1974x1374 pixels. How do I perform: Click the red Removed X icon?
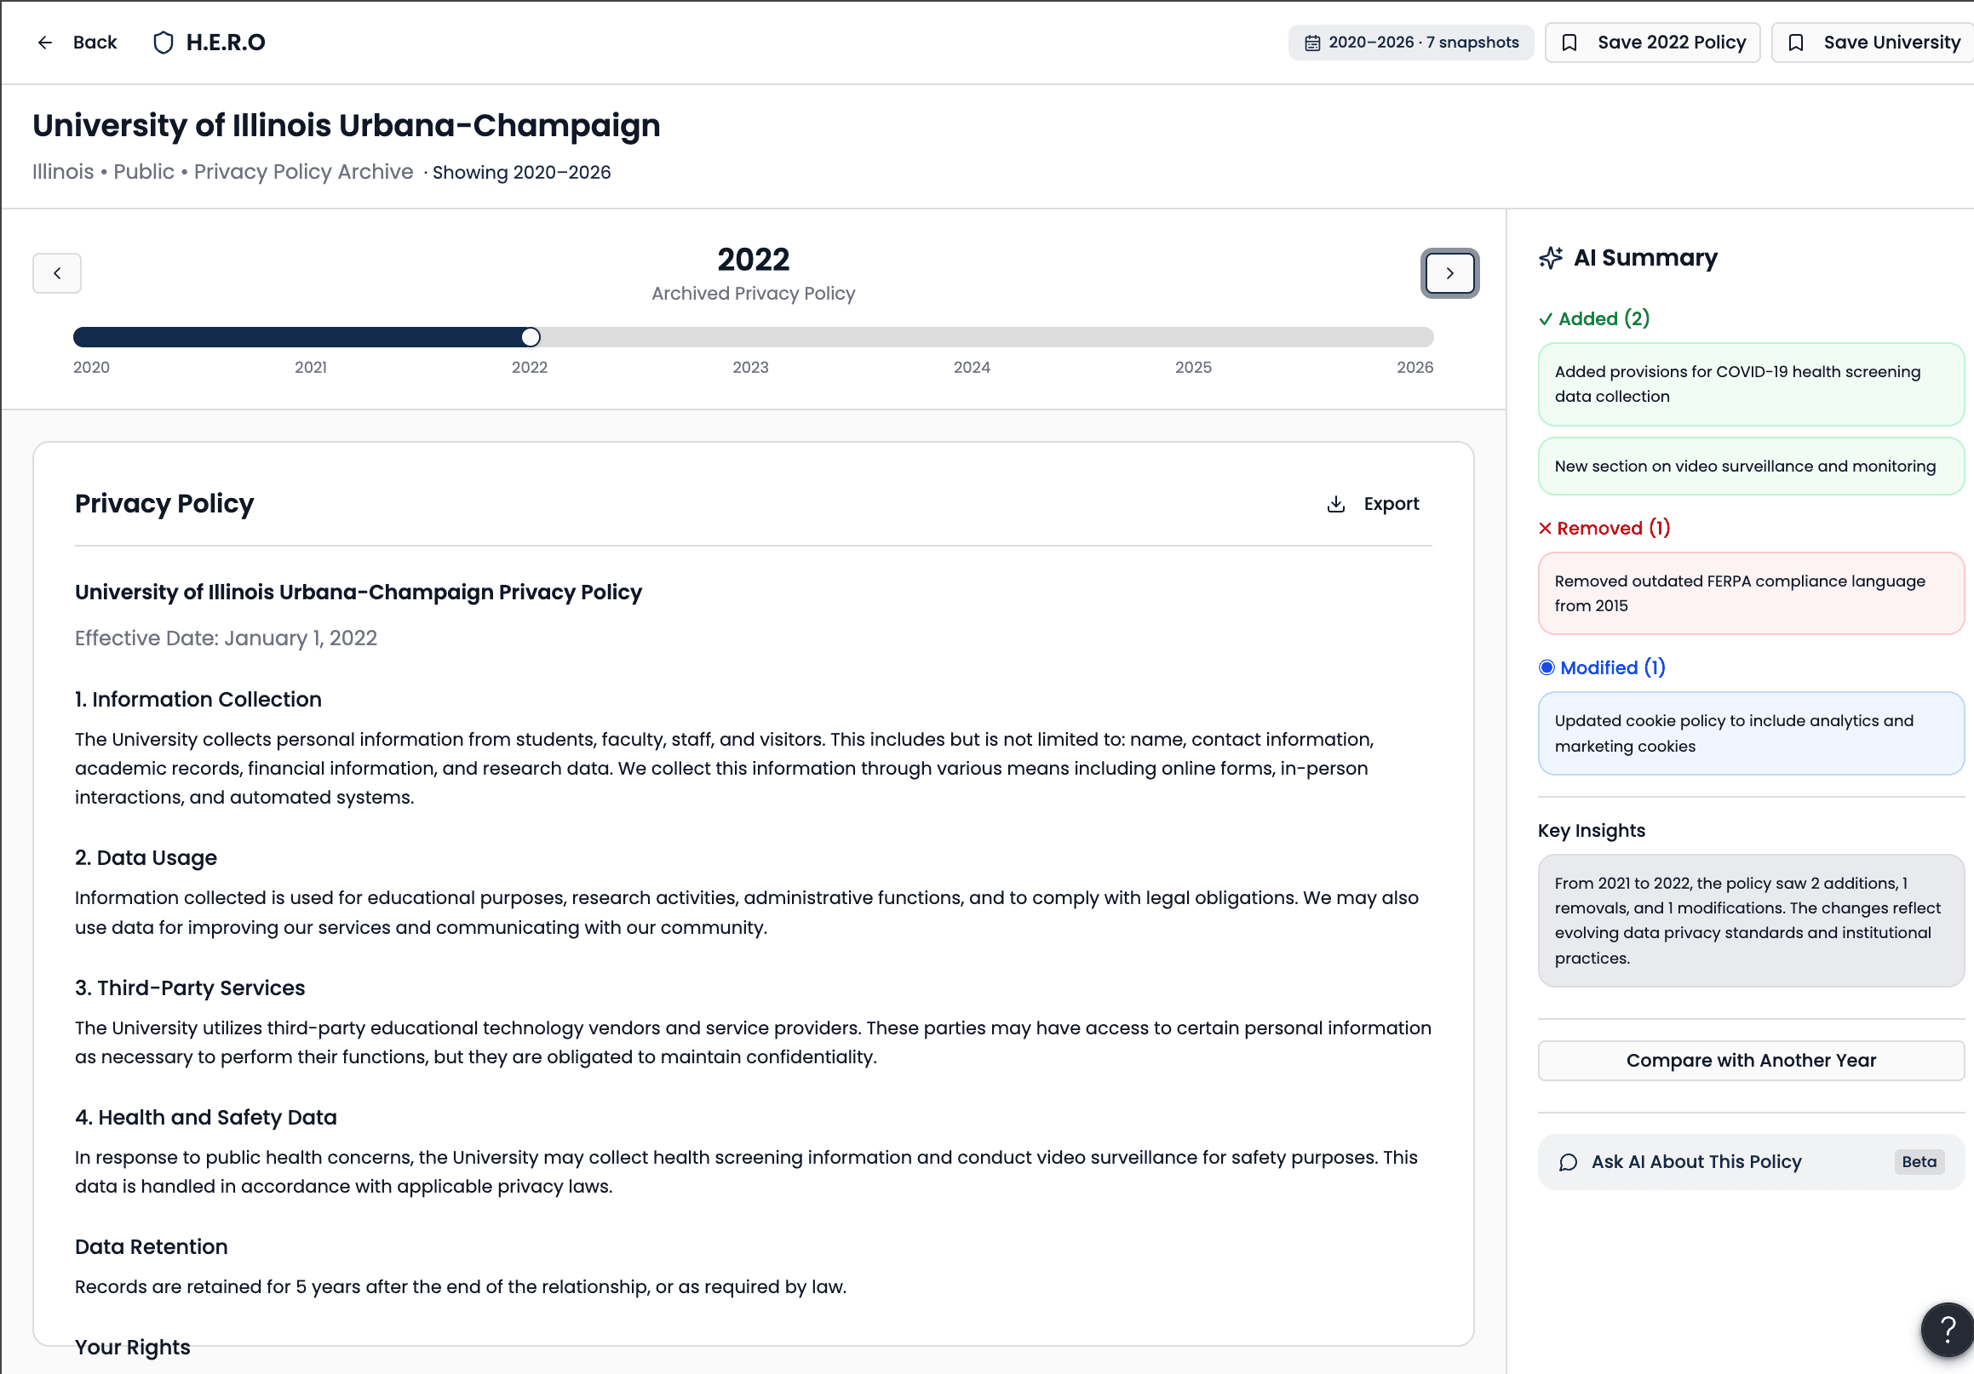point(1545,528)
